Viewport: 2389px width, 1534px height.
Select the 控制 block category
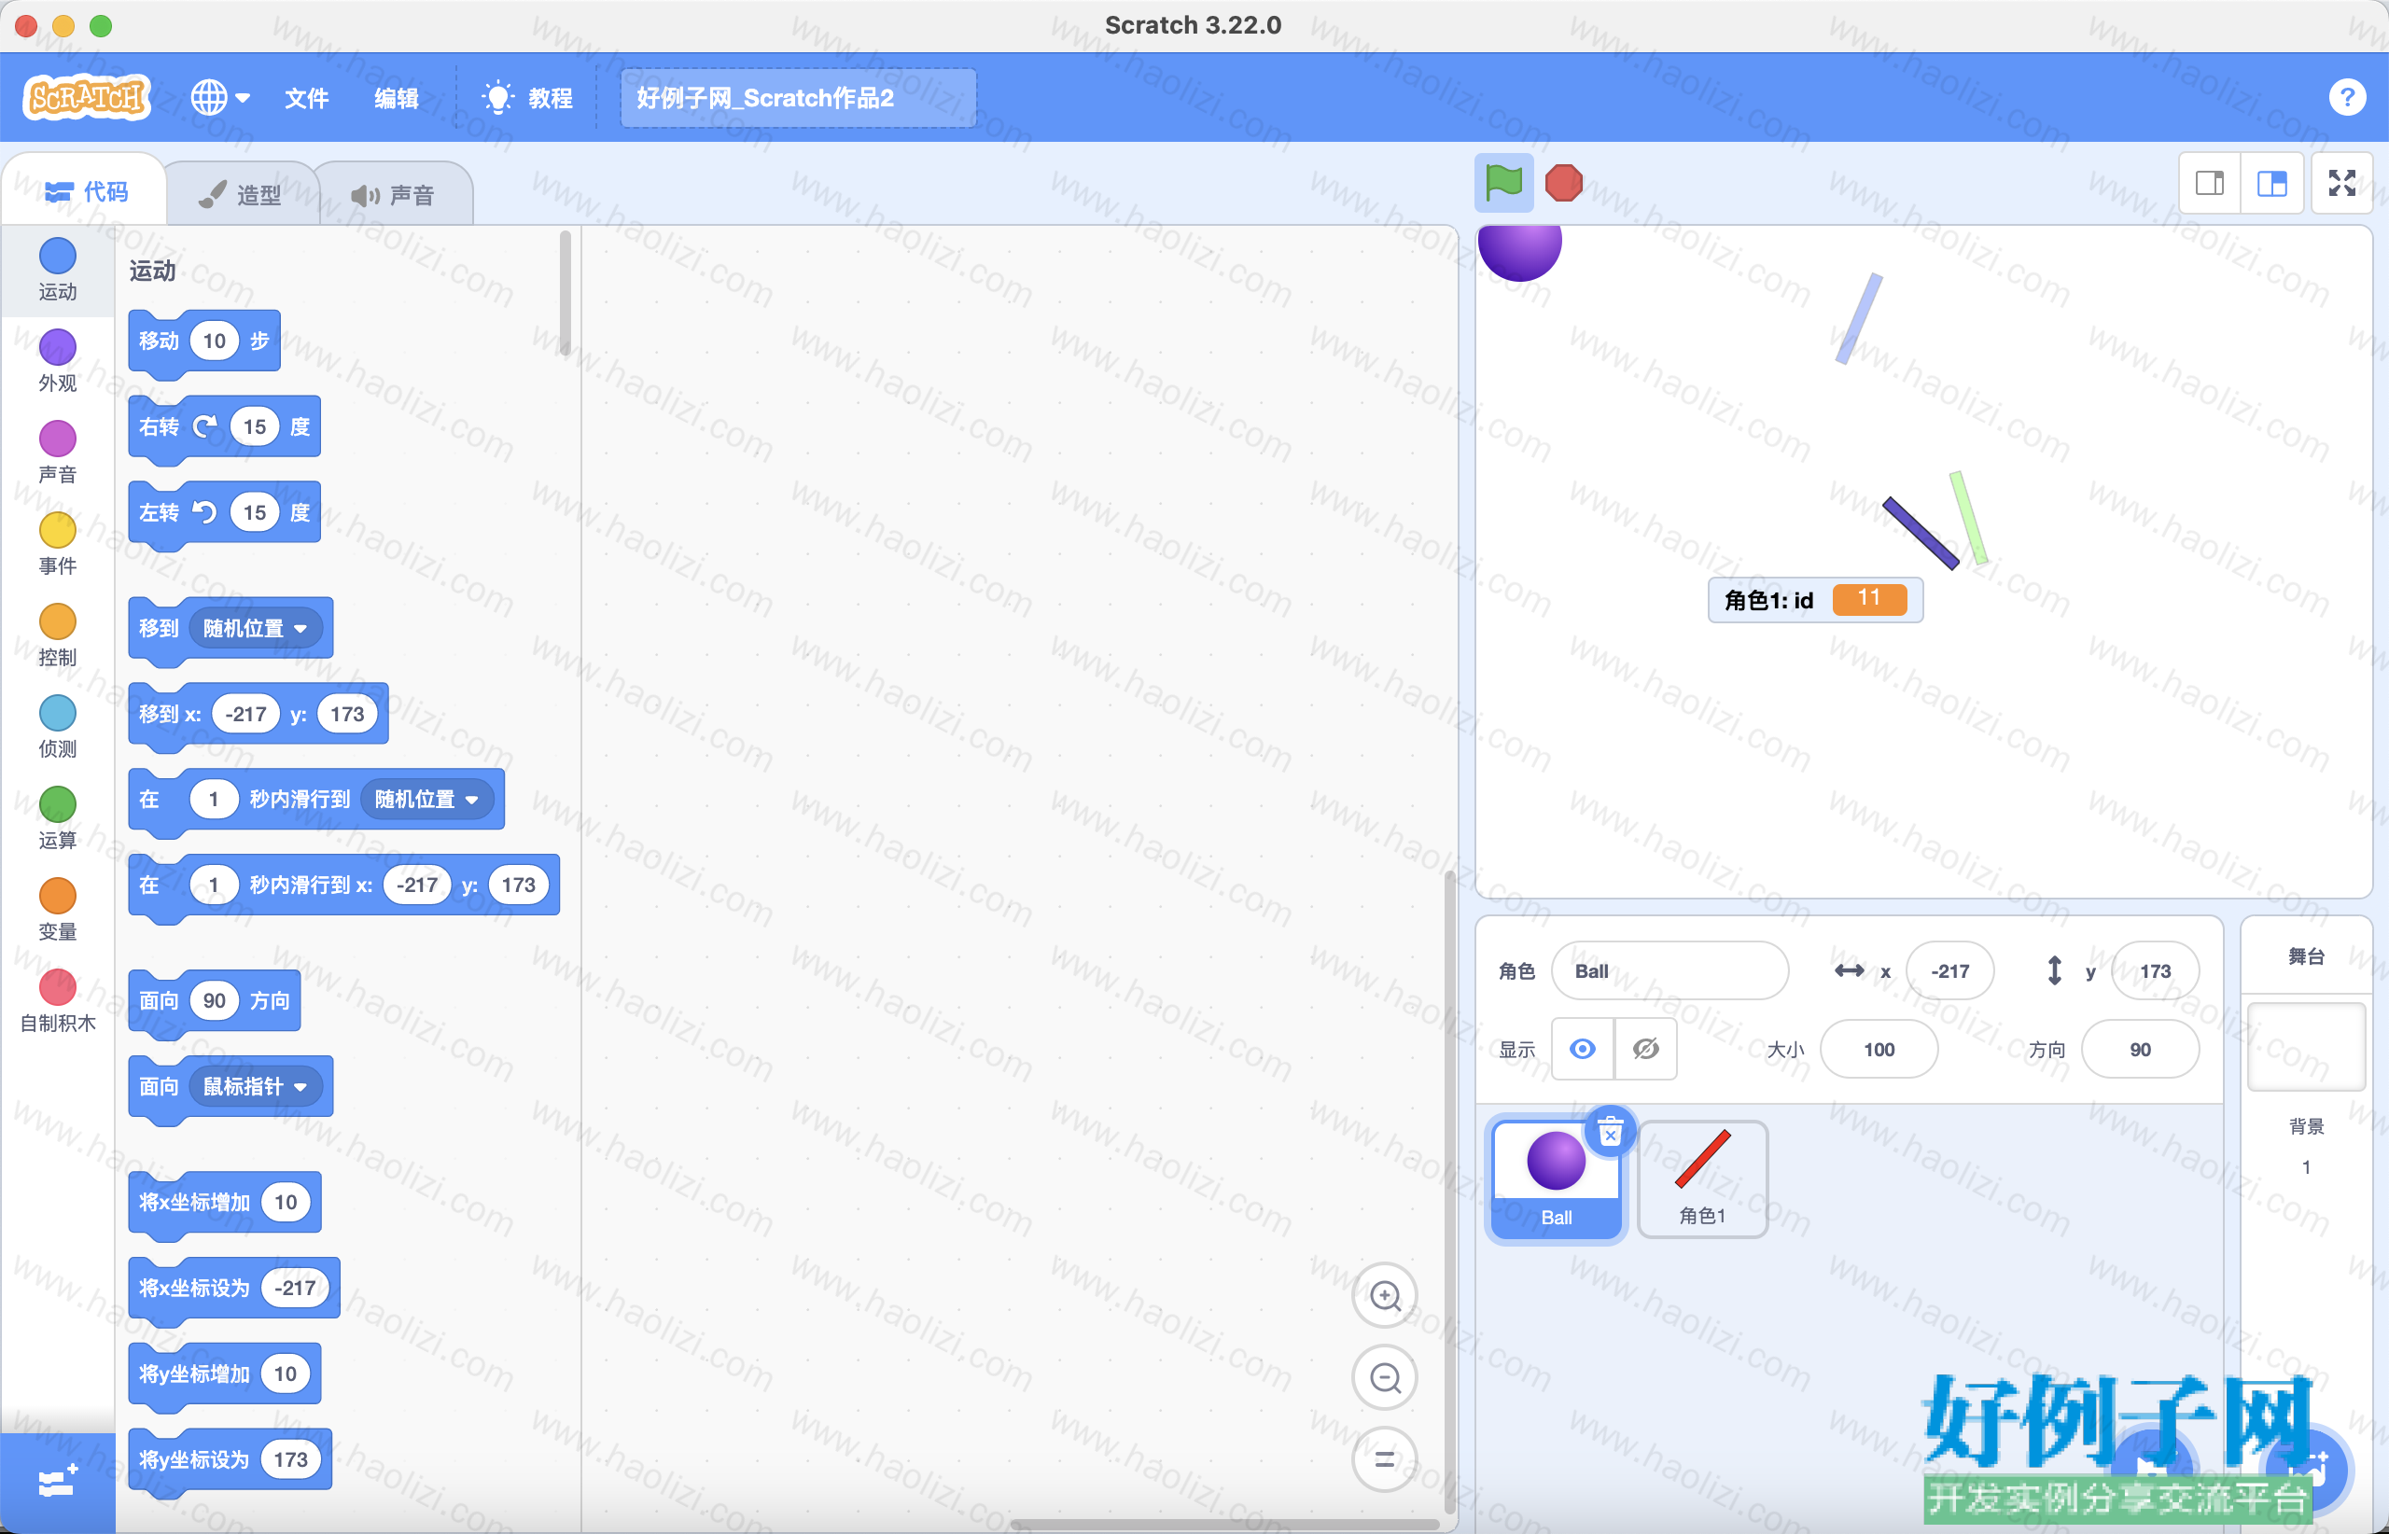coord(58,636)
